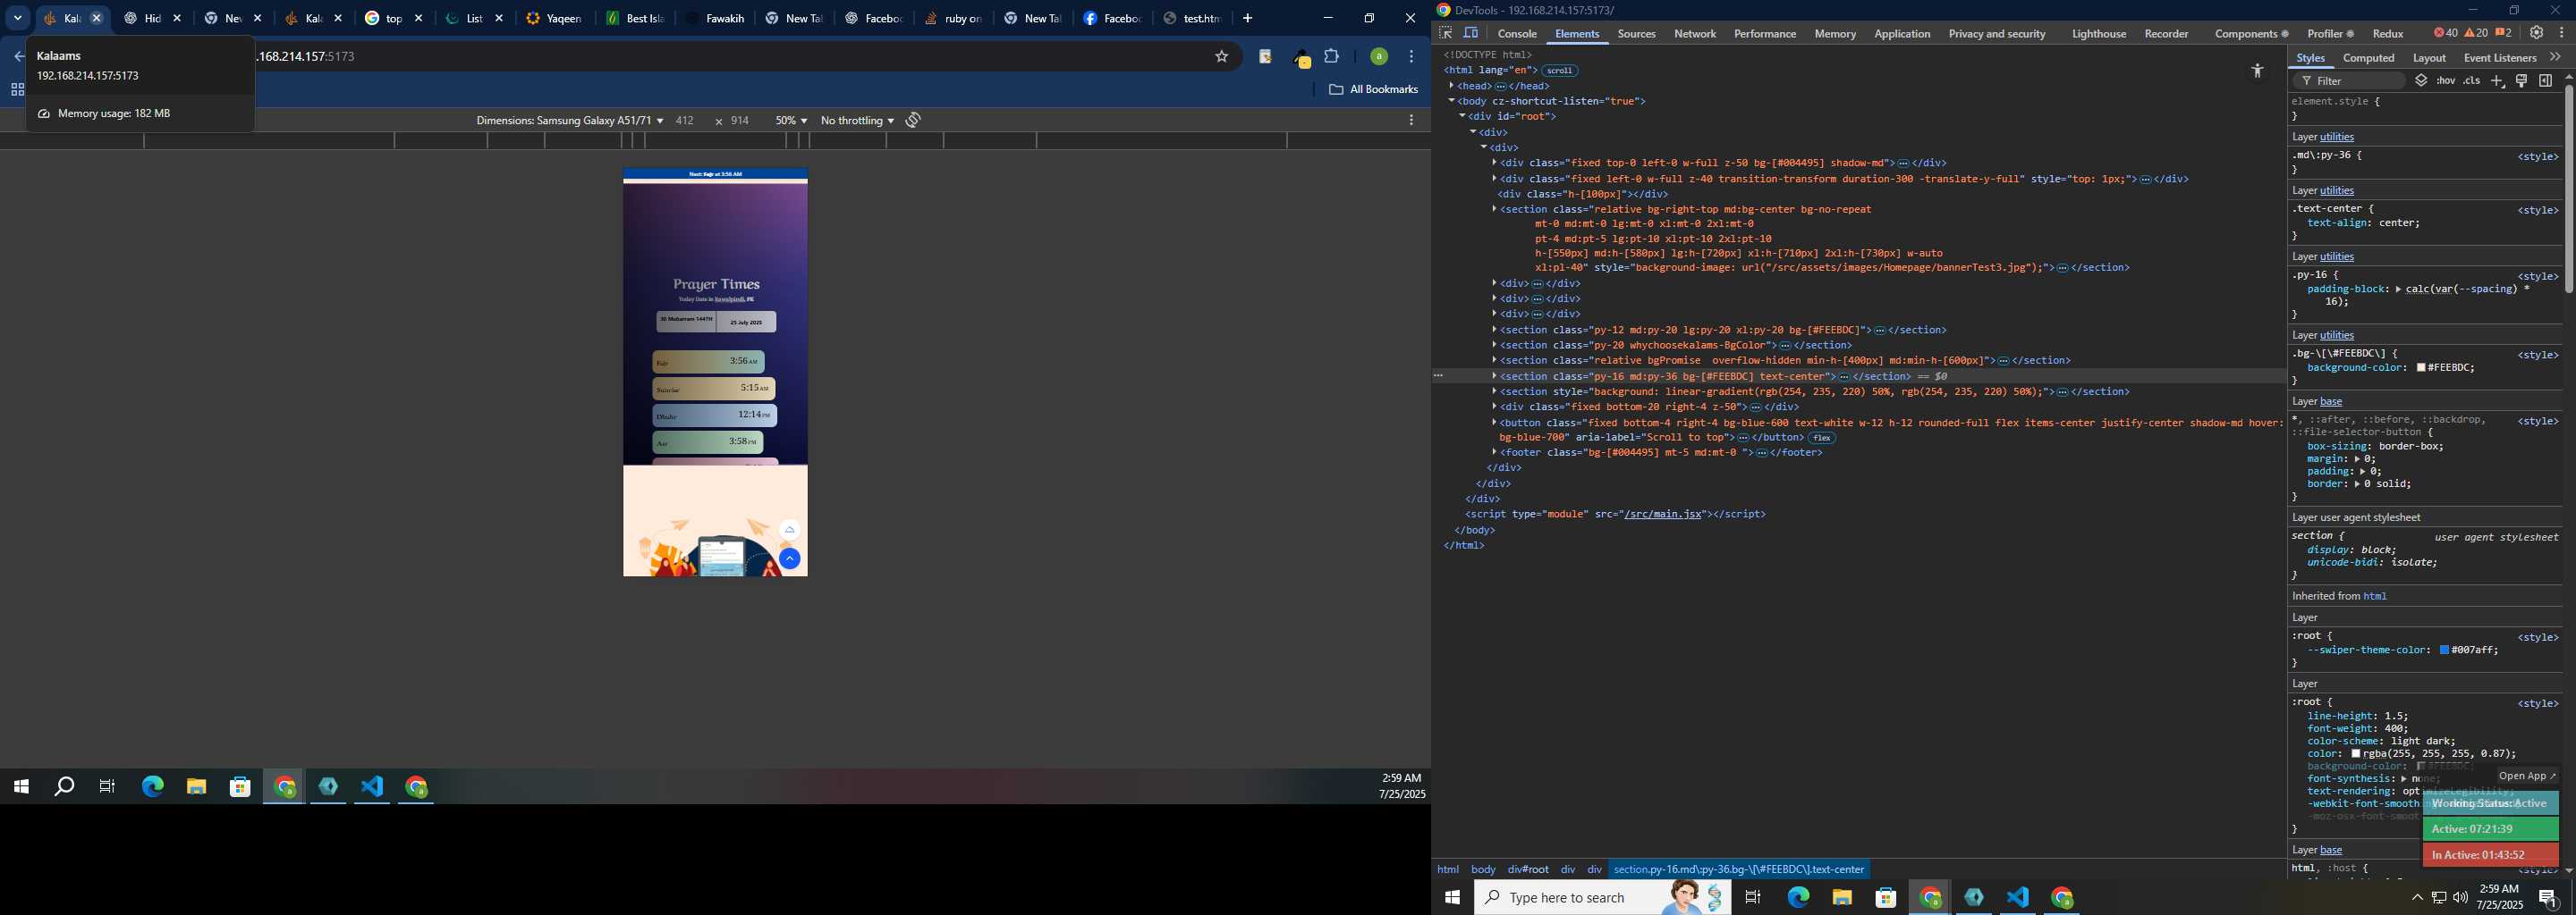Image resolution: width=2576 pixels, height=915 pixels.
Task: Add a new style rule with plus icon
Action: pyautogui.click(x=2497, y=81)
